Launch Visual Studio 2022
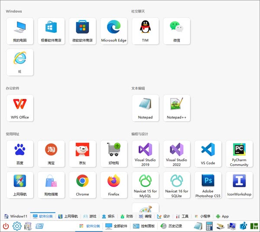The height and width of the screenshot is (232, 260). click(177, 154)
